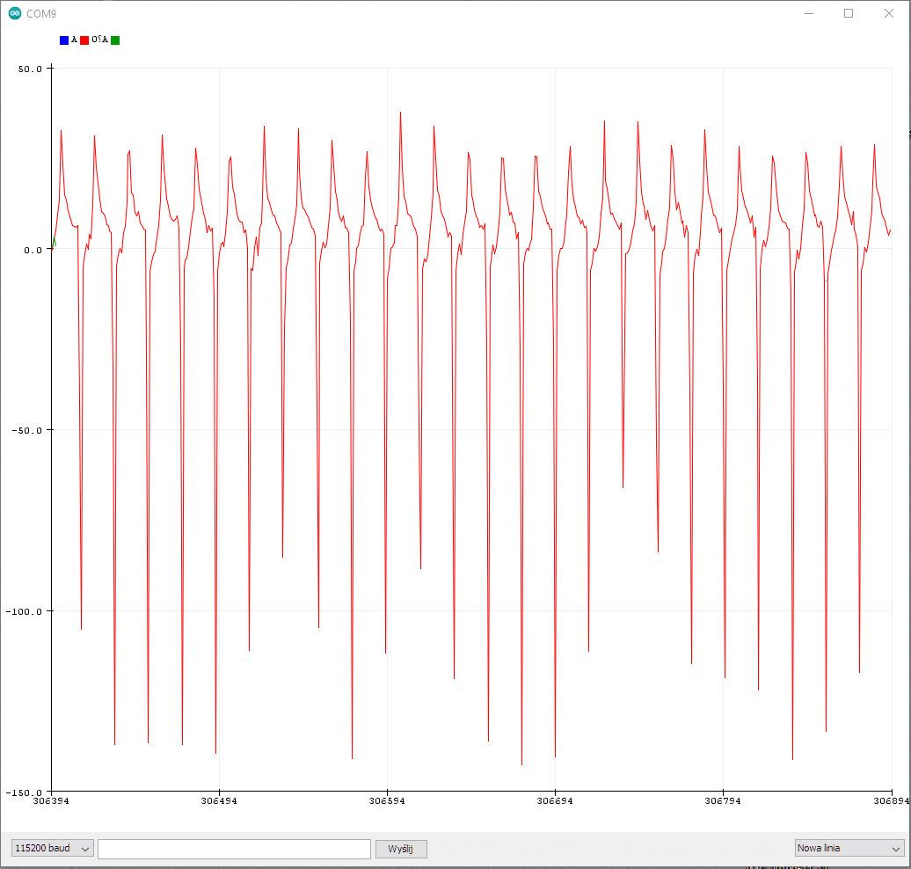Click the red legend color swatch
Screen dimensions: 911x869
[x=84, y=40]
